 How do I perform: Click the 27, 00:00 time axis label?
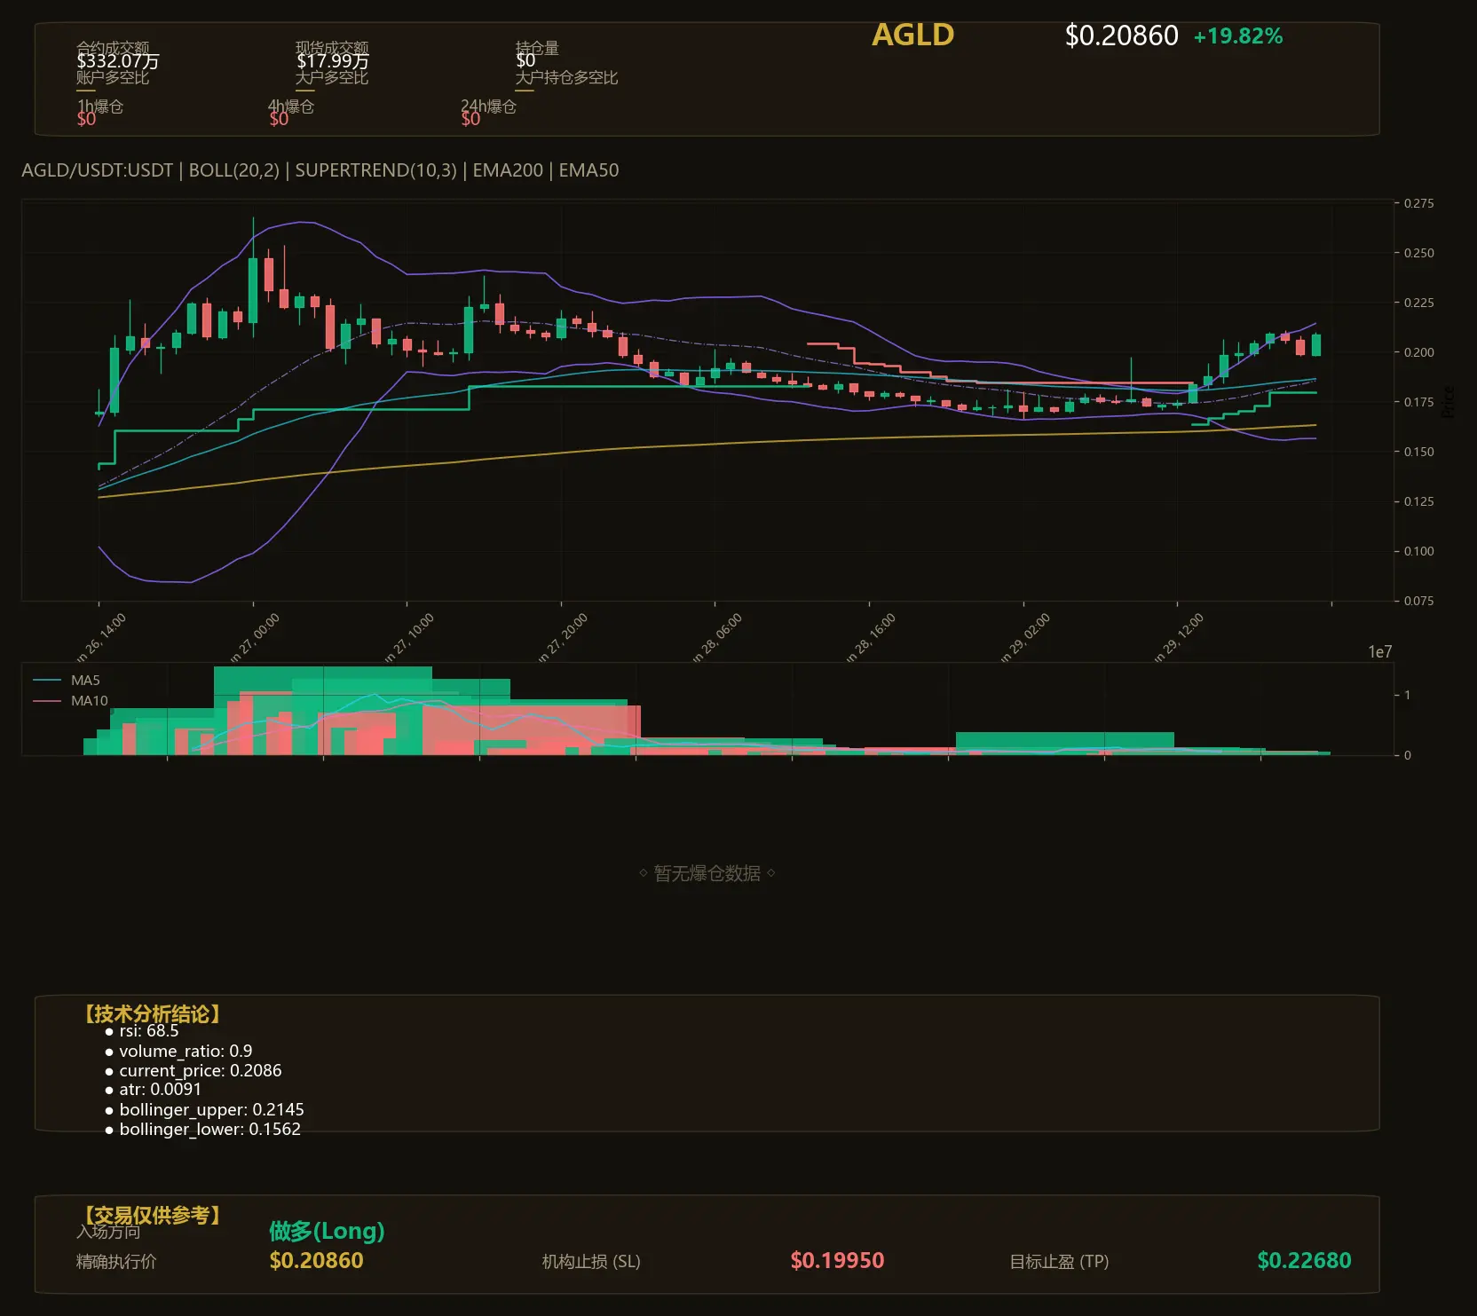point(255,638)
